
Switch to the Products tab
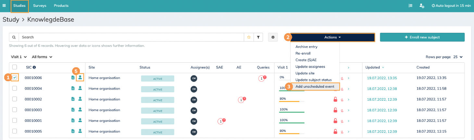click(x=61, y=6)
